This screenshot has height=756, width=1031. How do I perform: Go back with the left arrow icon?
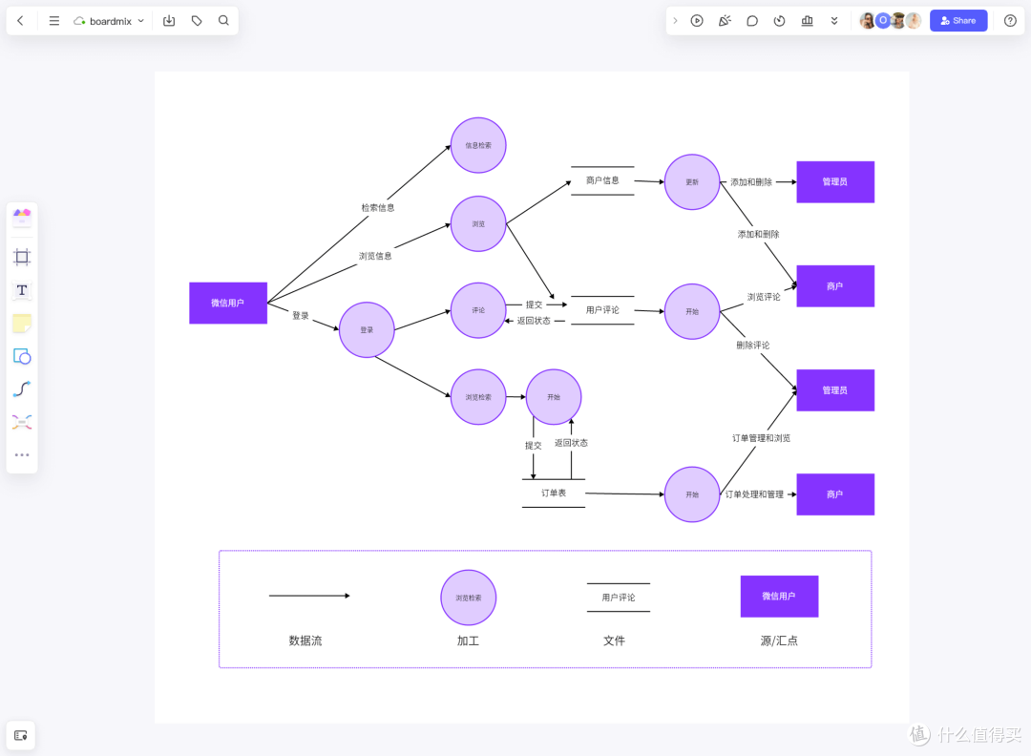click(20, 21)
